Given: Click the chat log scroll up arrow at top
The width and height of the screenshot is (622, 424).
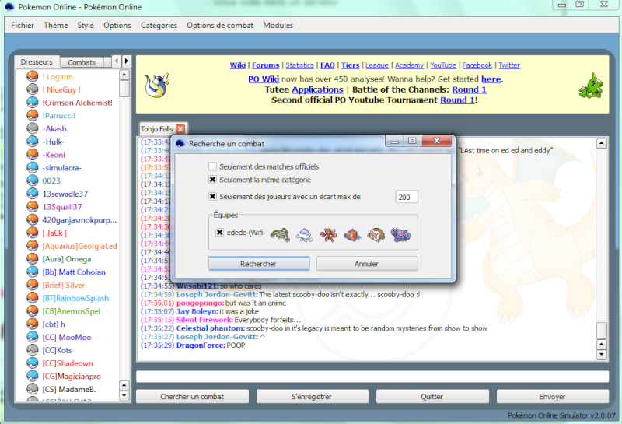Looking at the screenshot, I should point(602,143).
